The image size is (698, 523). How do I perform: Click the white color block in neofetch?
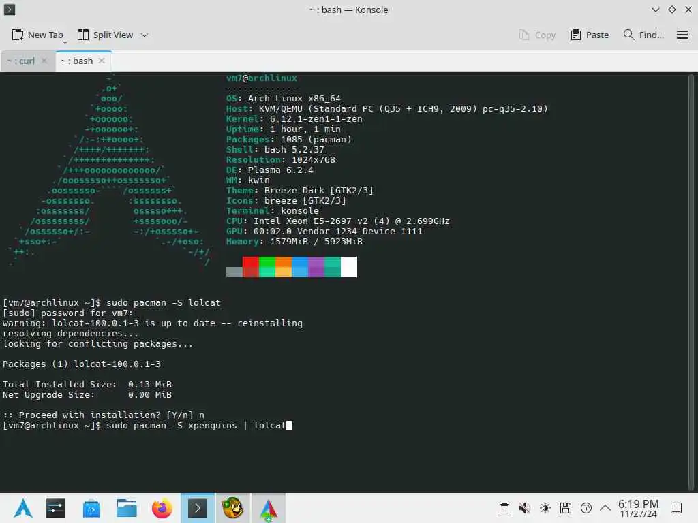point(349,267)
